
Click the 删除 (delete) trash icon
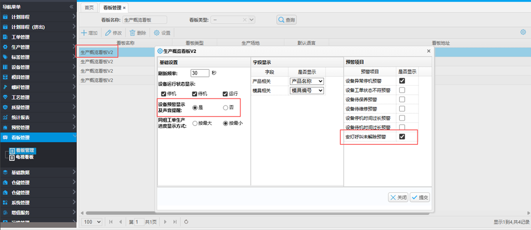coord(133,33)
